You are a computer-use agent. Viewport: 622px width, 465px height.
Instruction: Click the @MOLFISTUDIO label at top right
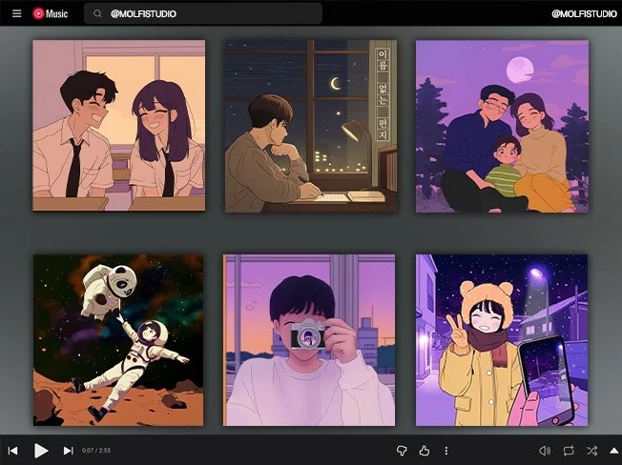[x=582, y=13]
